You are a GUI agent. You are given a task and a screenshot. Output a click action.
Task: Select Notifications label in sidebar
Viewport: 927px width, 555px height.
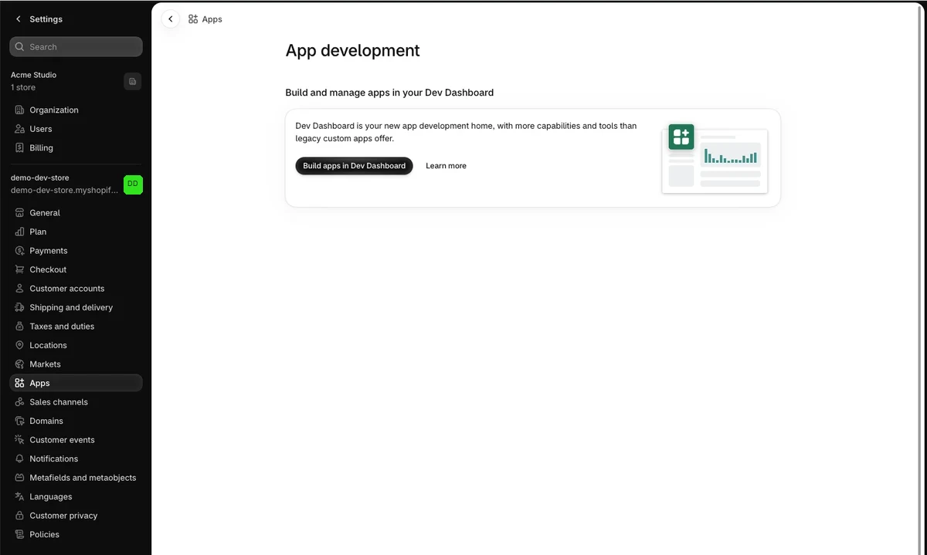tap(54, 459)
